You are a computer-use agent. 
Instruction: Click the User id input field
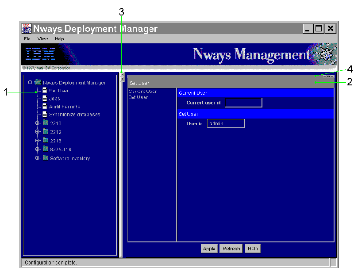226,123
